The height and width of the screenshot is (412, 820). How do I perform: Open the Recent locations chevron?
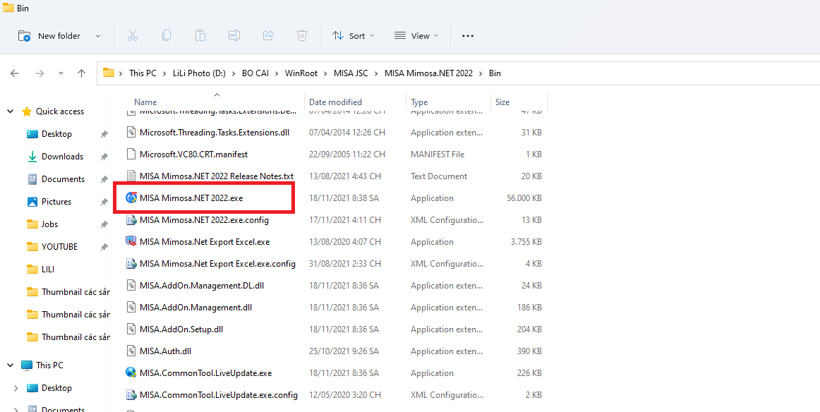tap(61, 73)
